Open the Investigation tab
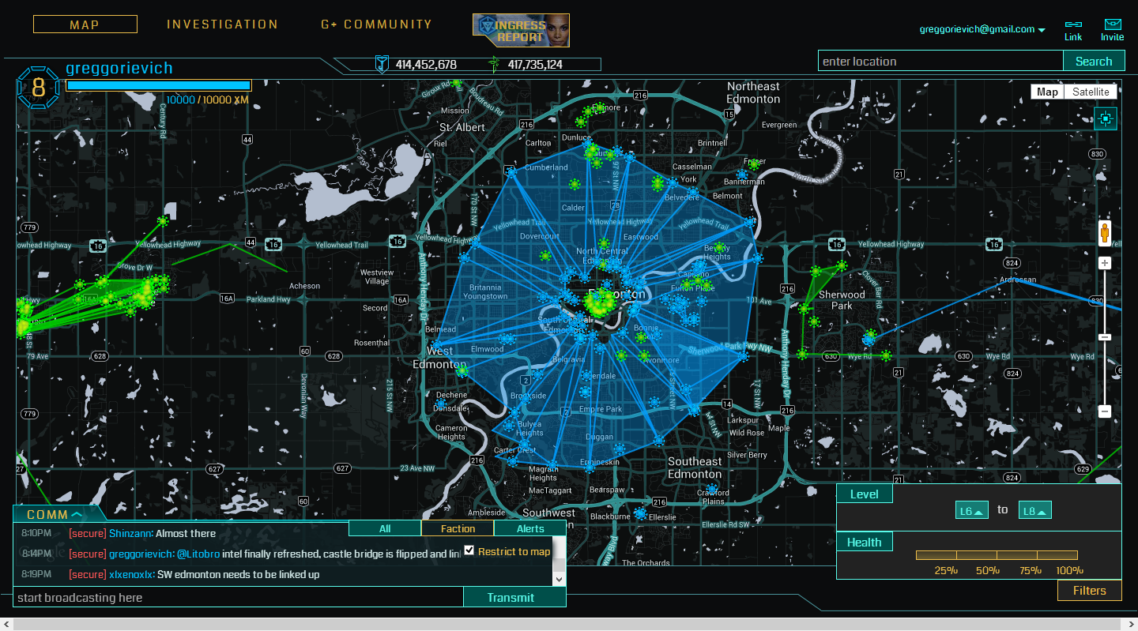 tap(222, 24)
